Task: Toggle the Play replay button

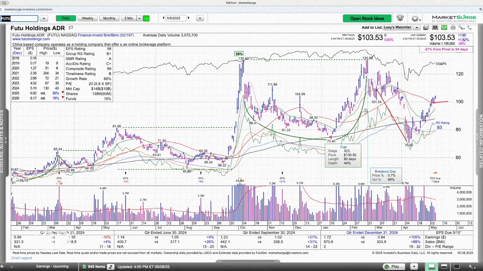Action: point(392,266)
